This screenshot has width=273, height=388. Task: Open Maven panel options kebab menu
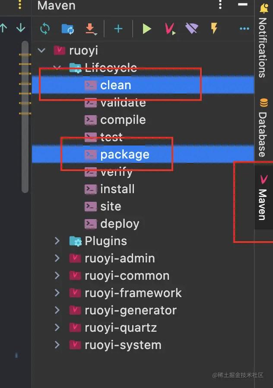[220, 6]
